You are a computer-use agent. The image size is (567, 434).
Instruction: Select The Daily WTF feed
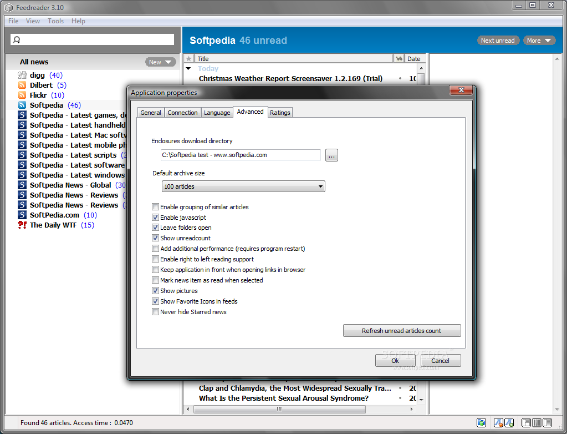pyautogui.click(x=53, y=225)
